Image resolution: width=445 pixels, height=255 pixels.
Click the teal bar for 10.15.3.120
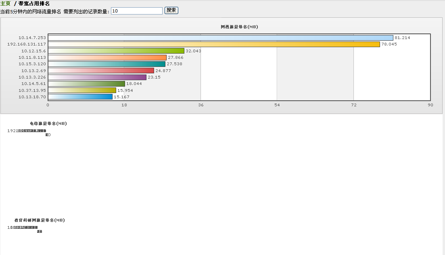point(107,64)
